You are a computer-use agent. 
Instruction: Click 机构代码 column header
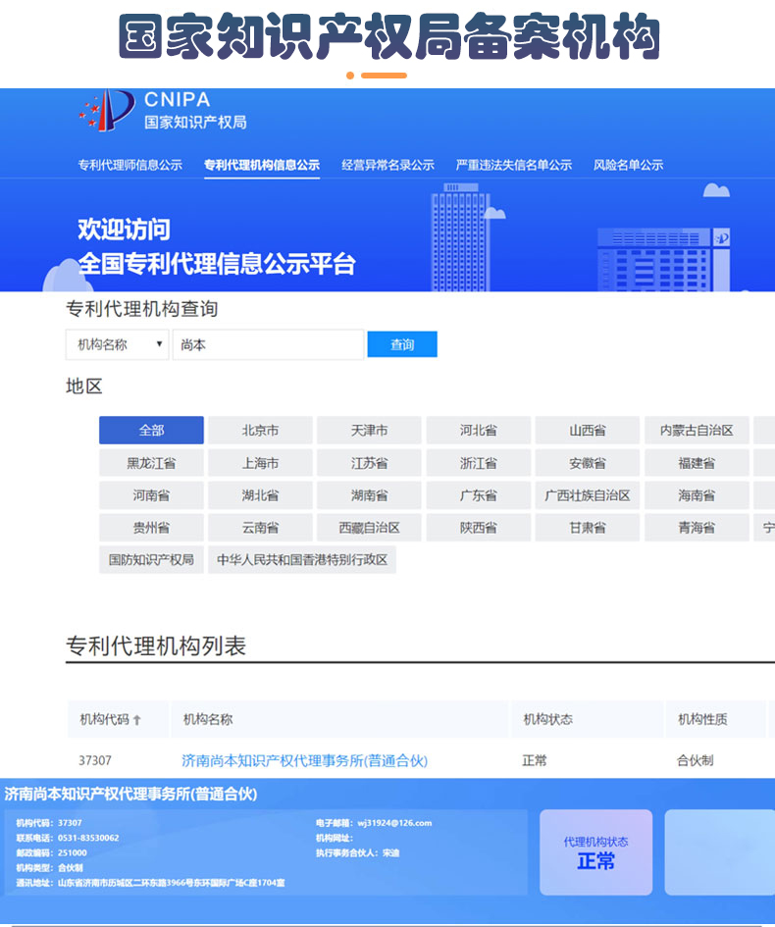pyautogui.click(x=119, y=719)
